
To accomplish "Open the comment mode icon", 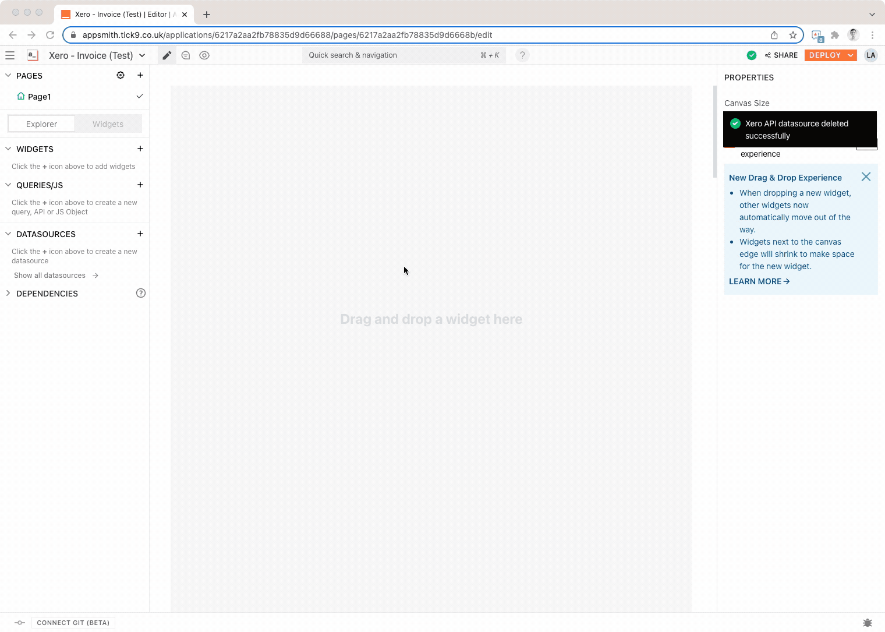I will click(186, 55).
